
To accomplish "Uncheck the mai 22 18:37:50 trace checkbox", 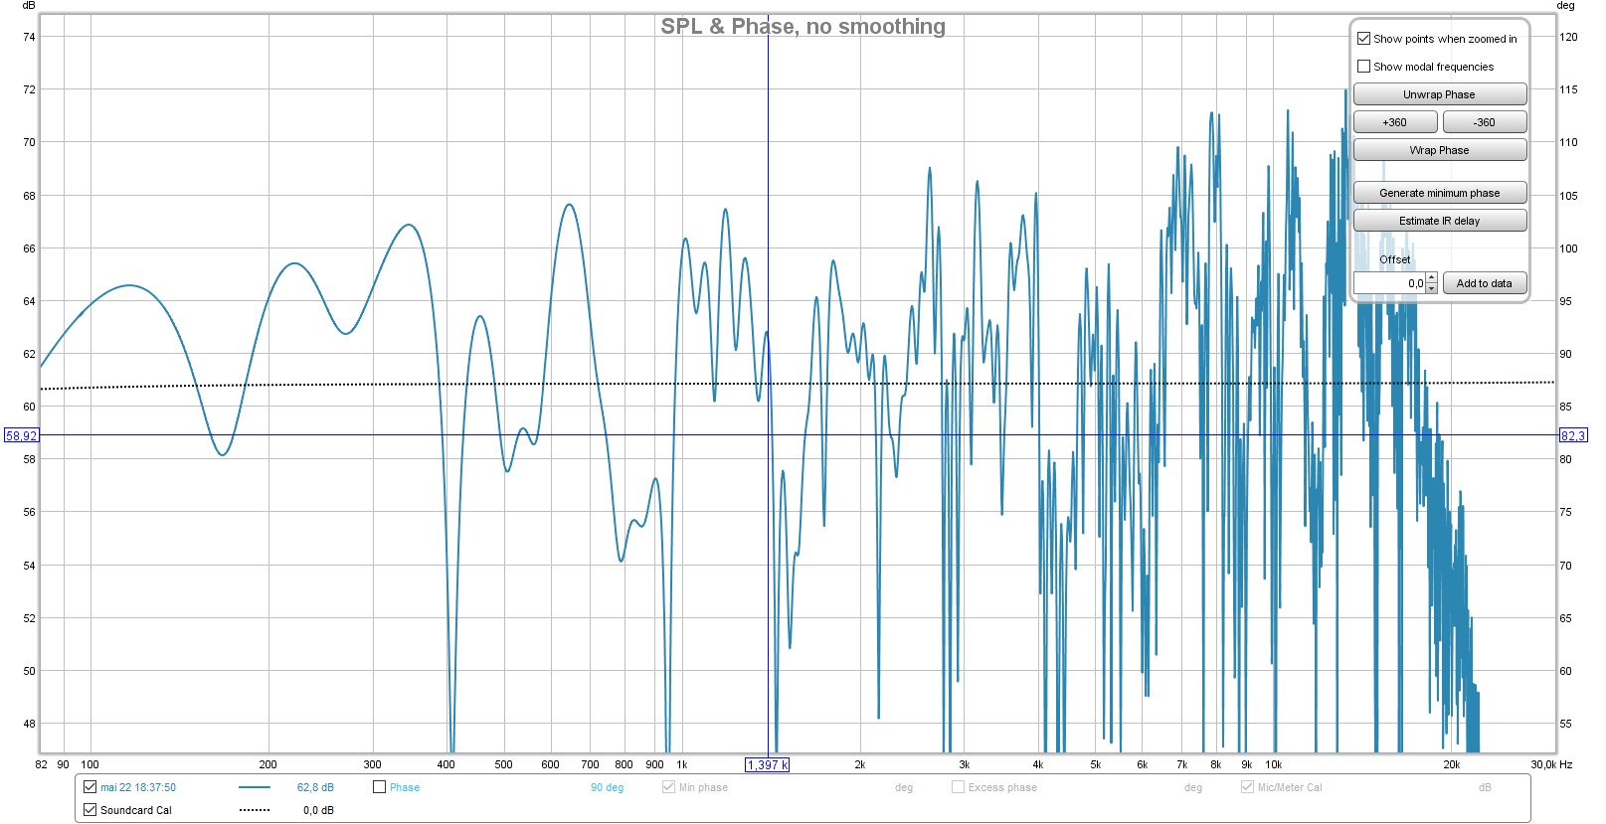I will click(x=90, y=787).
